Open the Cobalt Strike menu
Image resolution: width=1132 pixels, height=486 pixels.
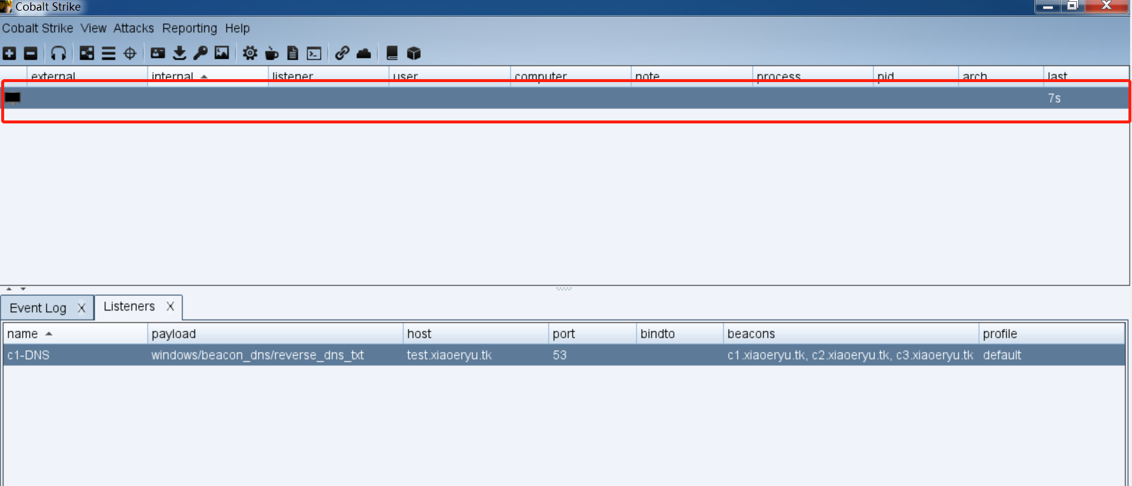click(38, 28)
